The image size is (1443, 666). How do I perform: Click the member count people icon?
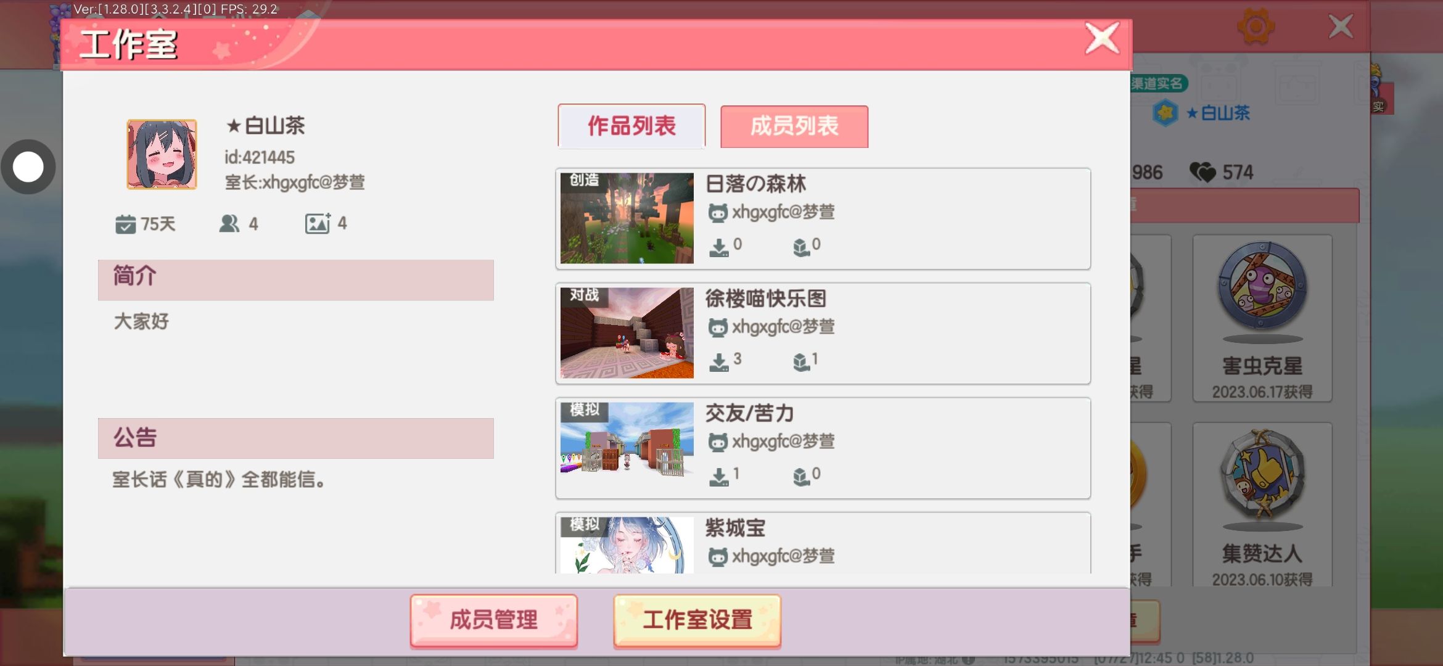(x=229, y=223)
